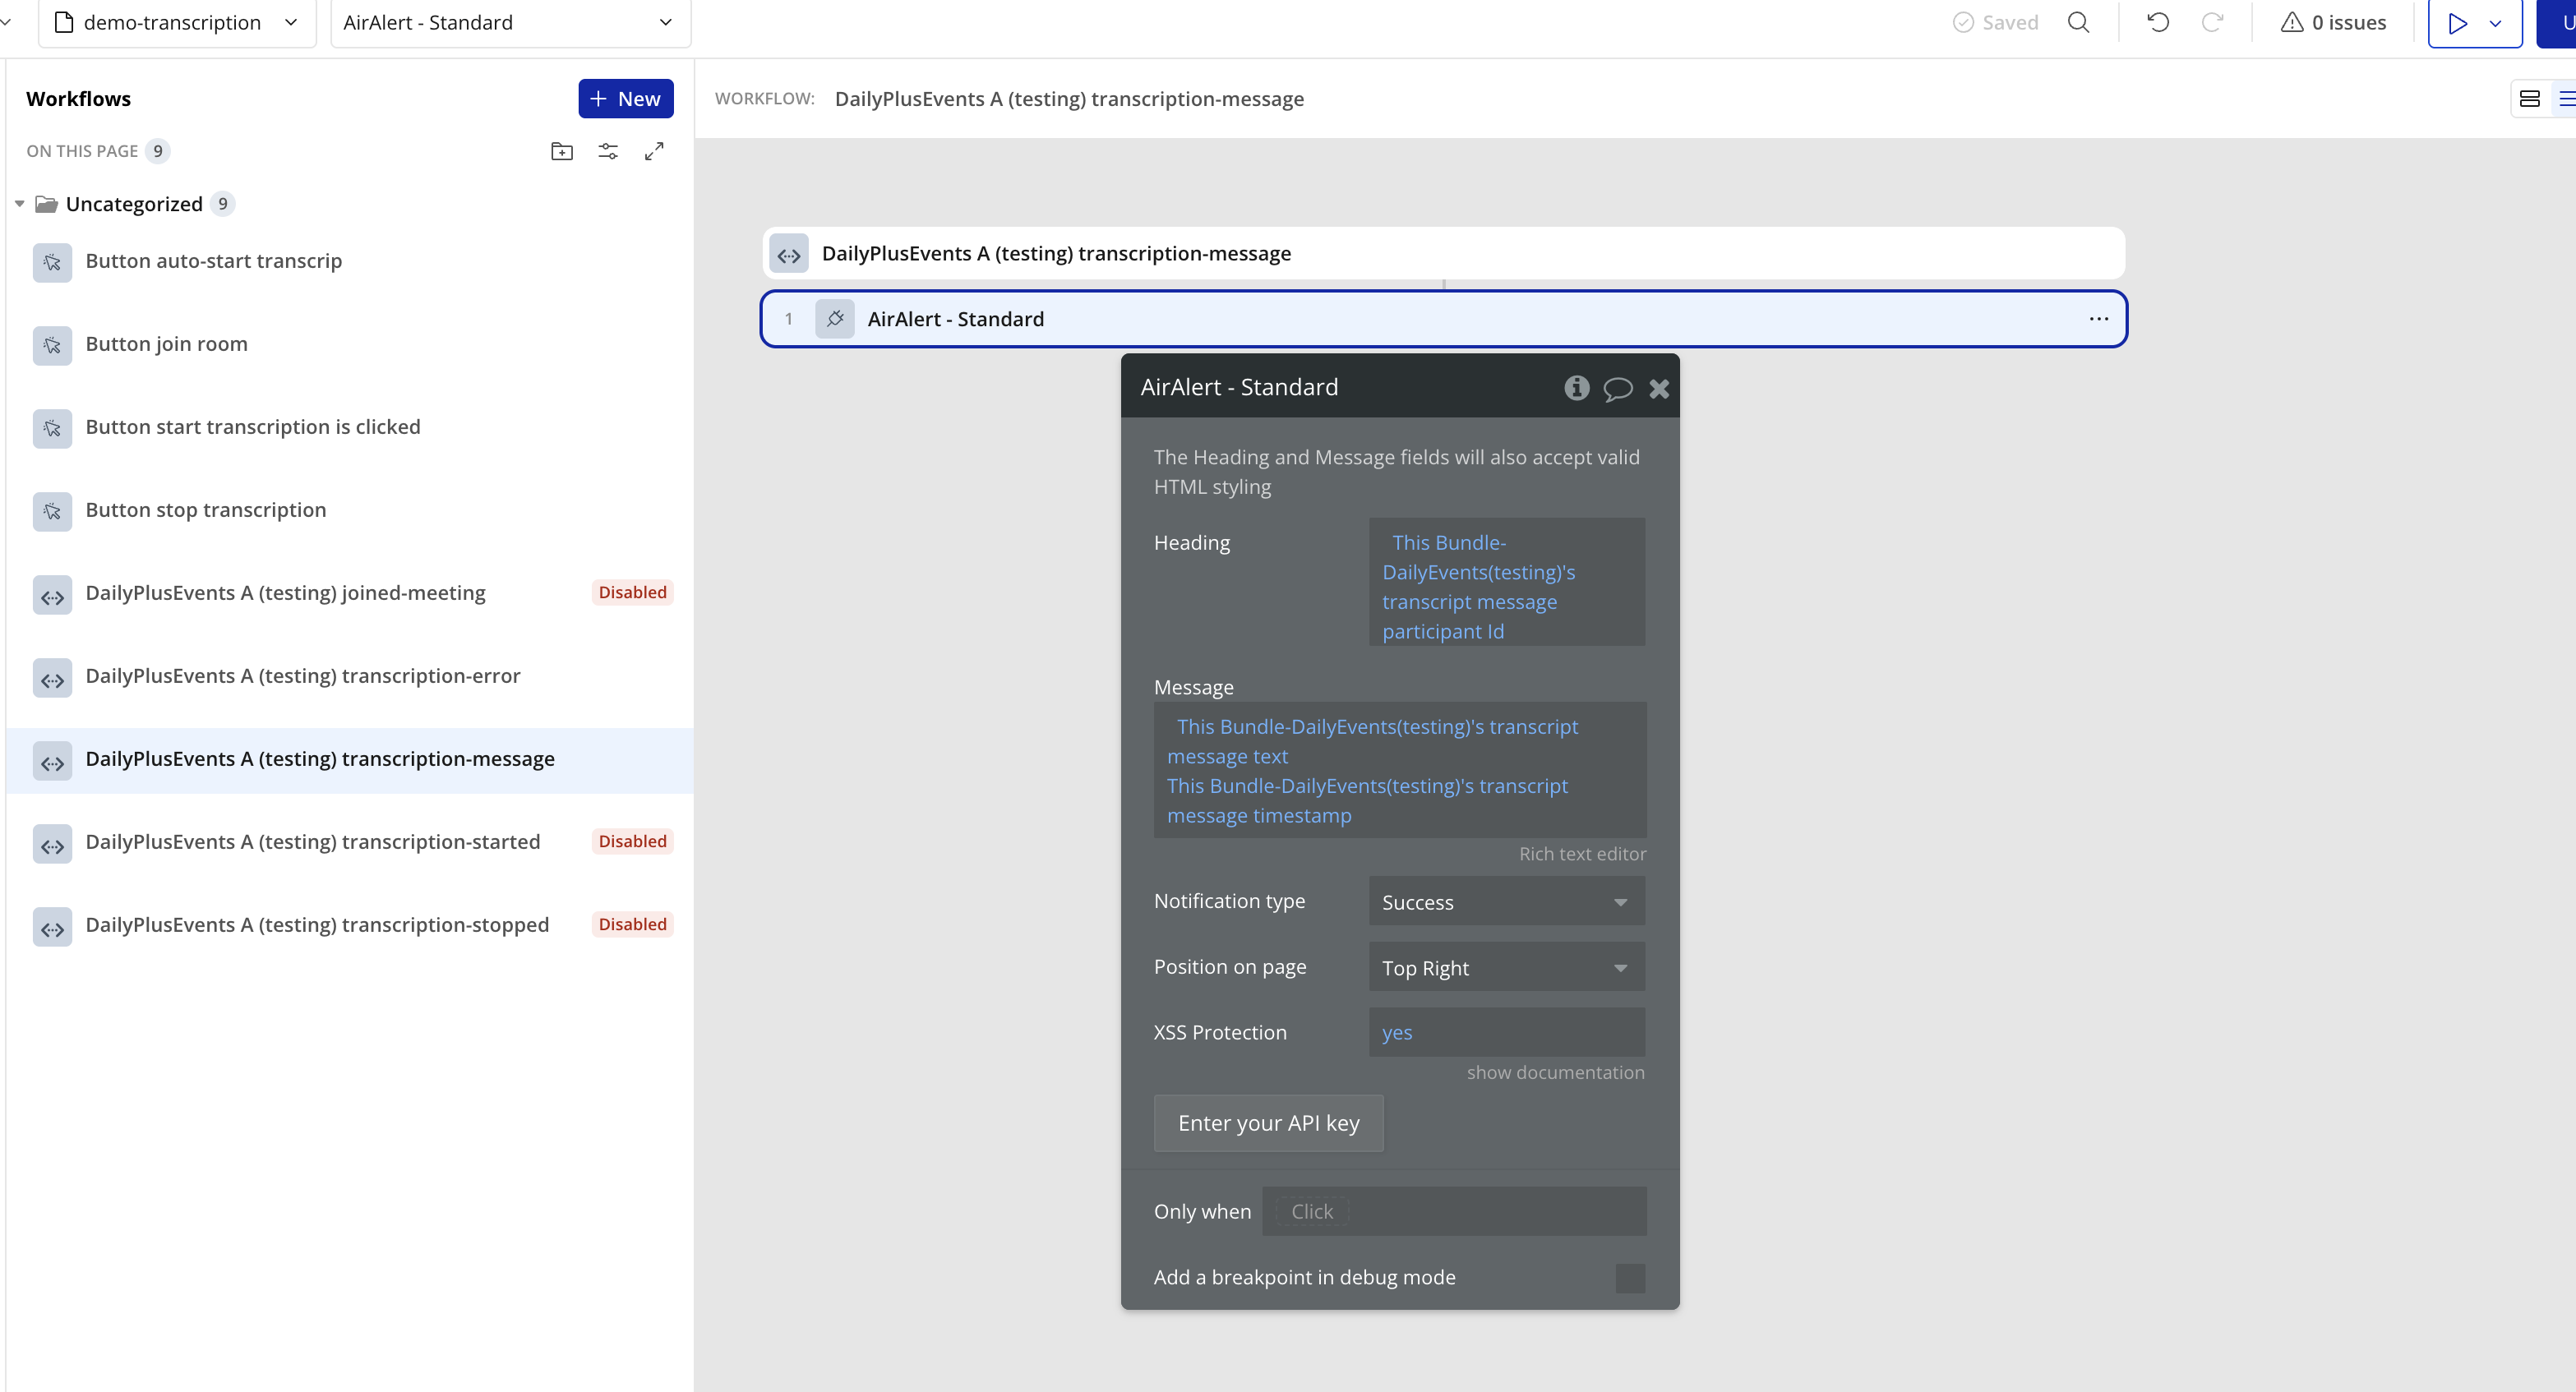Click the undo arrow icon
2576x1392 pixels.
point(2158,22)
